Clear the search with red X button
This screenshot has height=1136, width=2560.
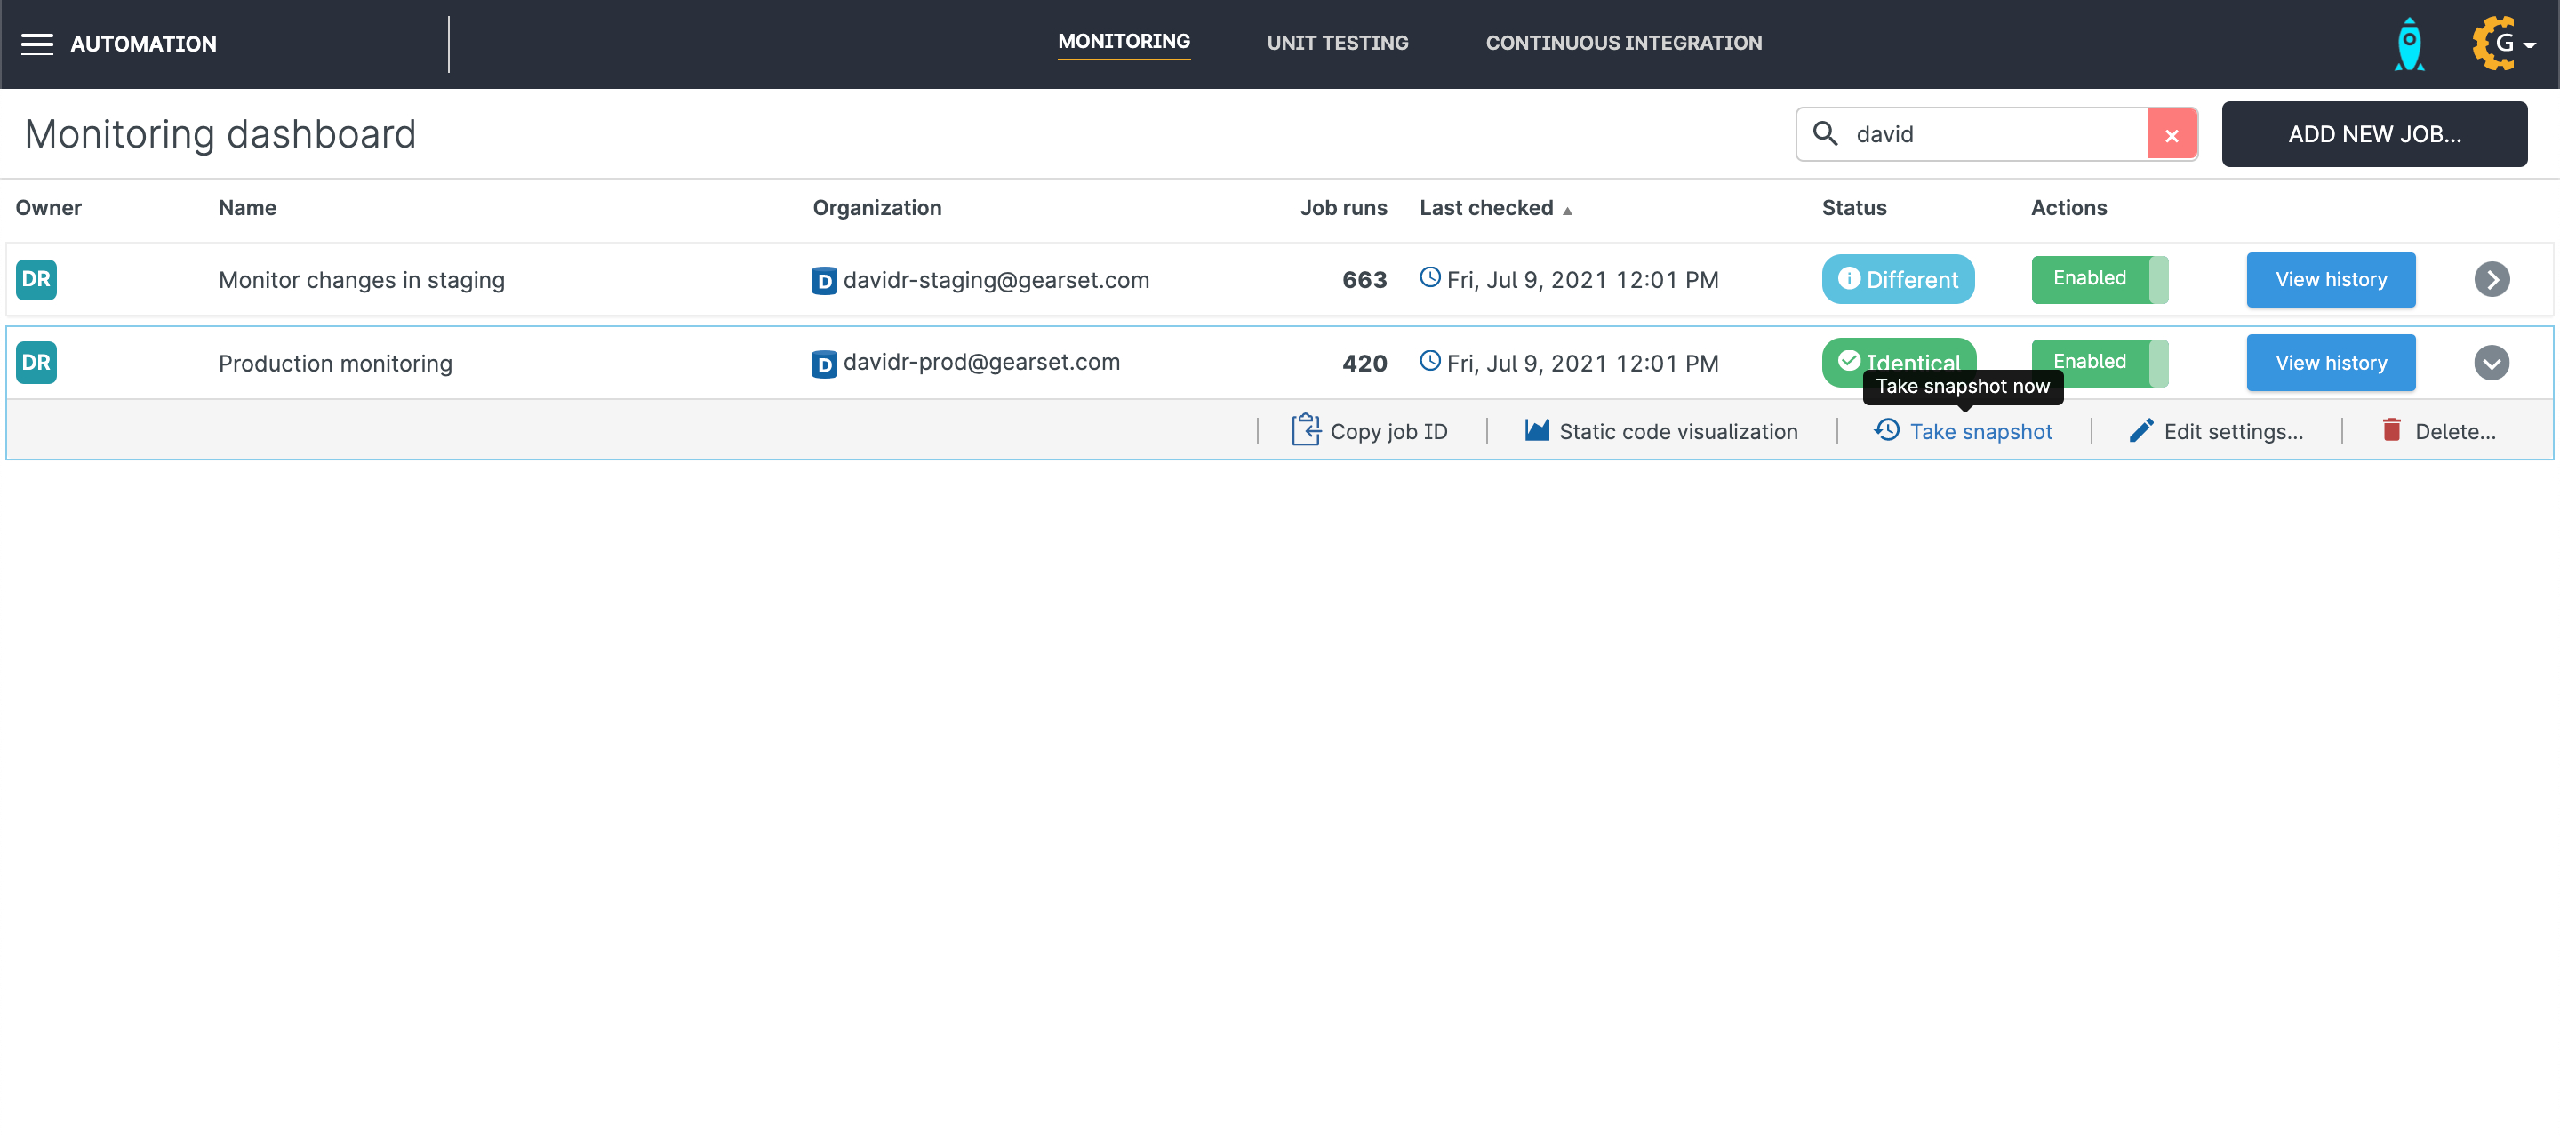point(2172,135)
